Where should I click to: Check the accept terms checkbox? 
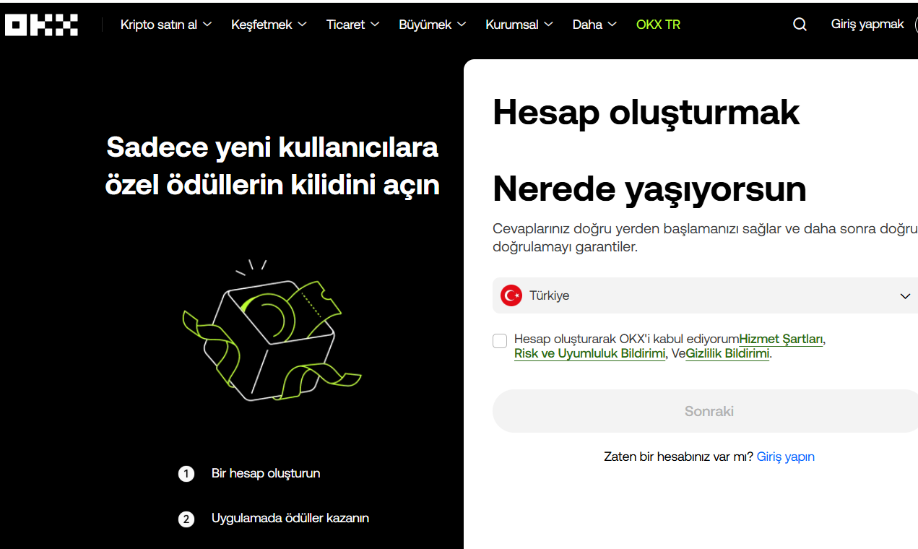click(500, 341)
